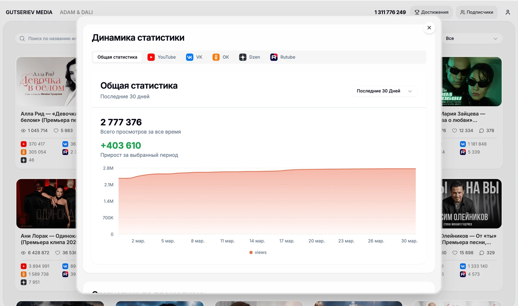Image resolution: width=518 pixels, height=306 pixels.
Task: Click Dzen icon beside 46
Action: (24, 160)
